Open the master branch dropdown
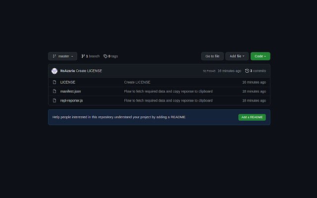This screenshot has width=317, height=198. coord(63,56)
